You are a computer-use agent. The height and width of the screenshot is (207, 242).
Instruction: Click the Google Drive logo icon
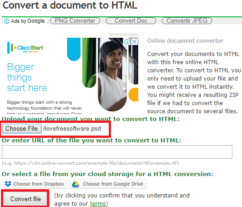click(x=76, y=184)
